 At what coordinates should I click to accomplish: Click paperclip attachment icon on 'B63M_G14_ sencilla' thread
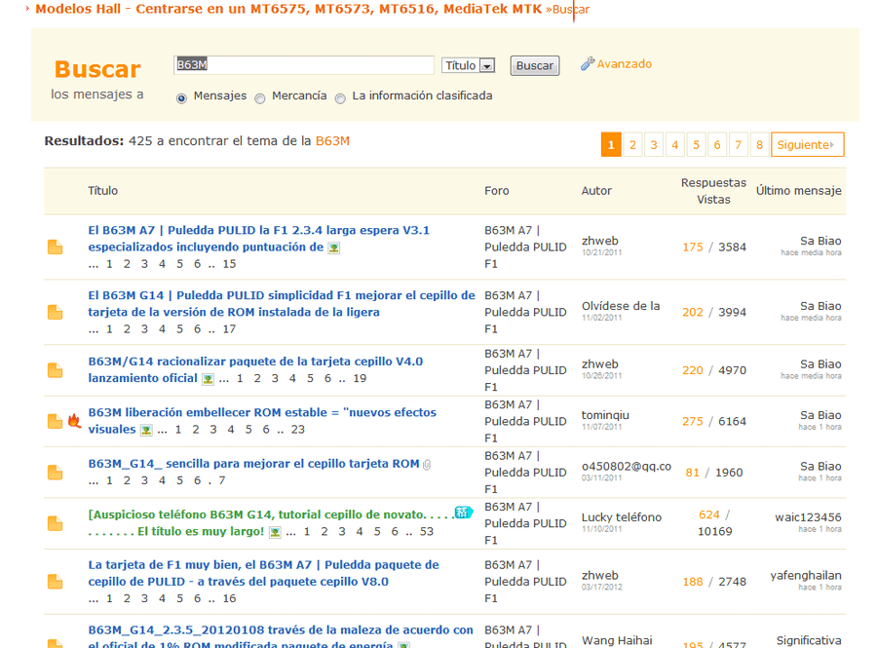pos(427,465)
